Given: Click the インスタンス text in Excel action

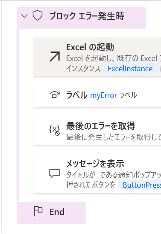Looking at the screenshot, I should pos(83,69).
